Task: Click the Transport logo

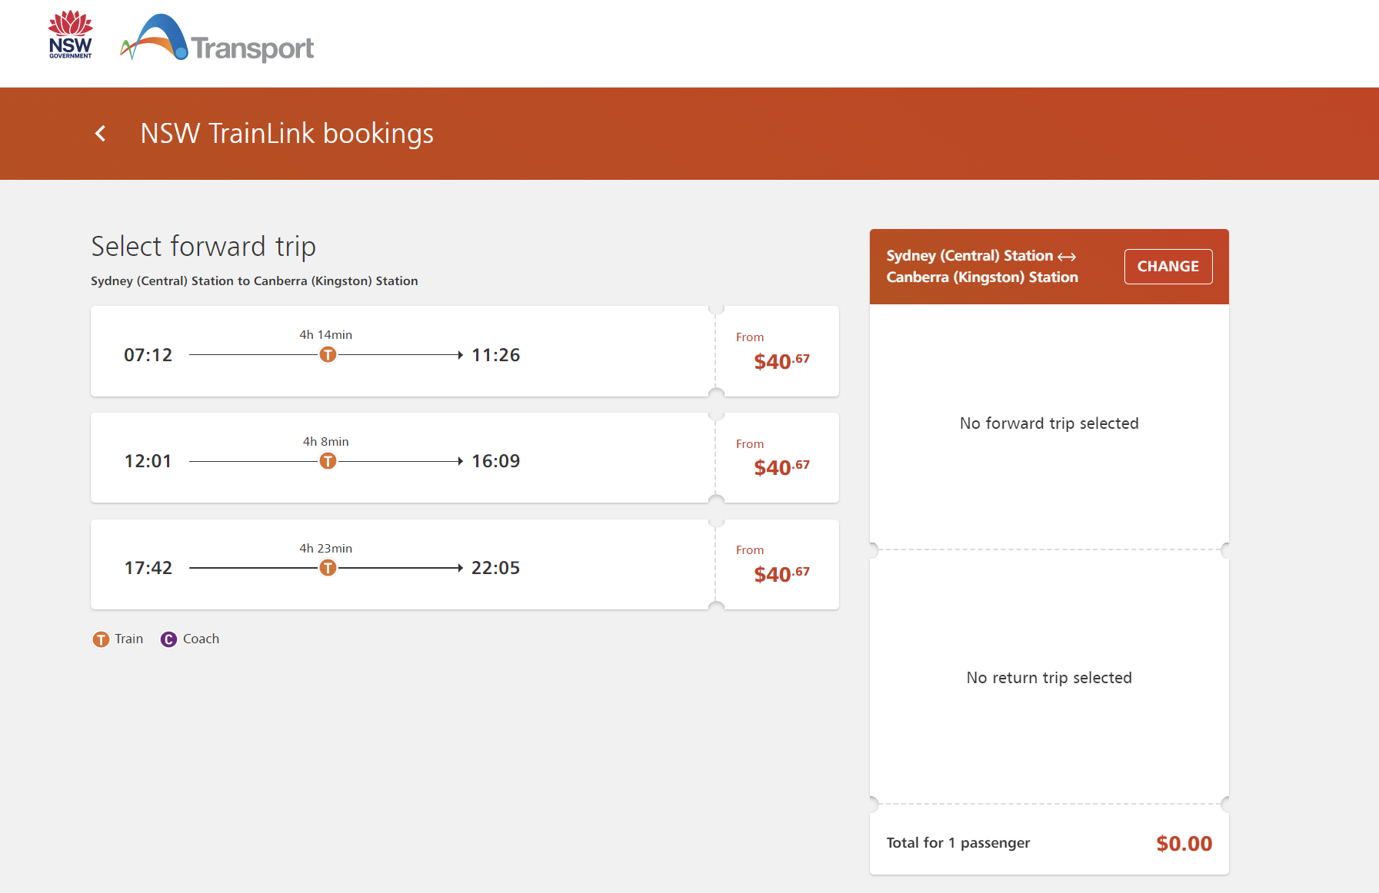Action: [218, 38]
